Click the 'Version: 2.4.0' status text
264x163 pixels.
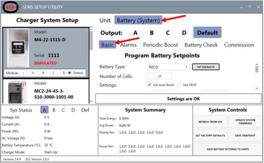(12, 159)
